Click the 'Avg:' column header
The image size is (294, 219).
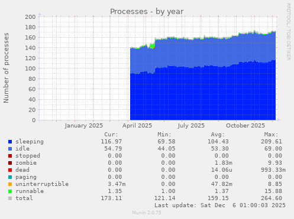(x=218, y=135)
